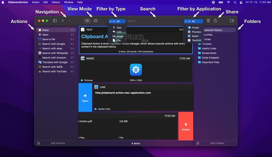This screenshot has width=272, height=157.
Task: Toggle the left sidebar icon in toolbar
Action: click(55, 21)
